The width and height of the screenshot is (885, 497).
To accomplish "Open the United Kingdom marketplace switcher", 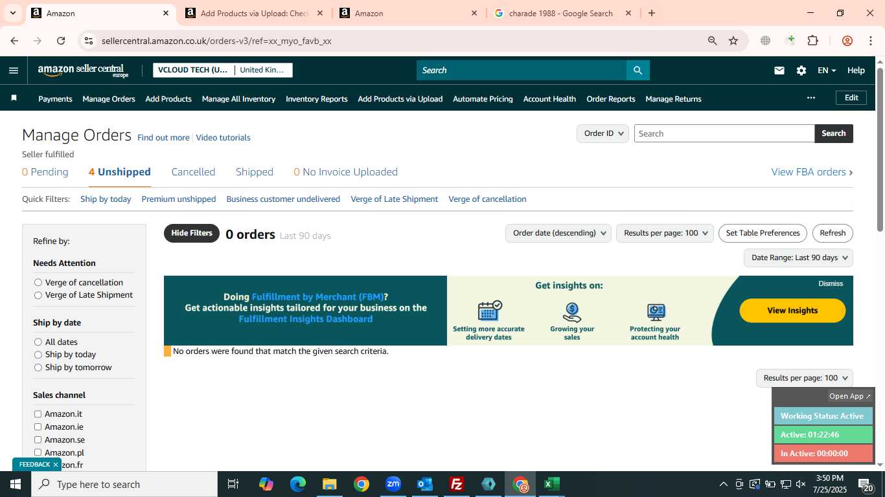I will (262, 70).
